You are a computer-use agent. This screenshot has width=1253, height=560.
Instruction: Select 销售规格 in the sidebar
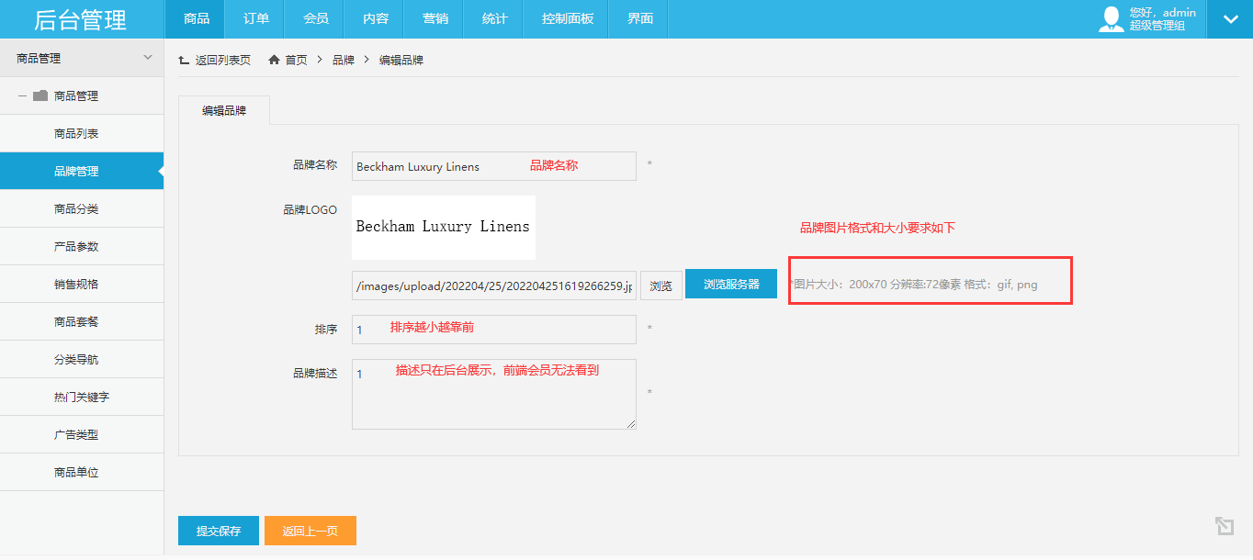coord(82,284)
